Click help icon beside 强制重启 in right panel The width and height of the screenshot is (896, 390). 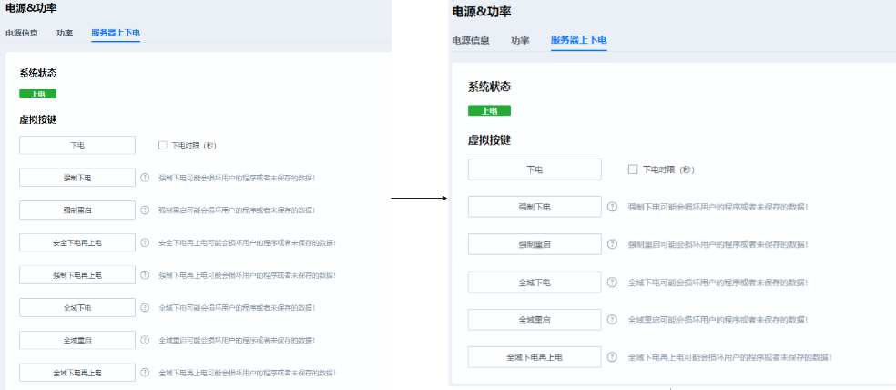pos(613,244)
